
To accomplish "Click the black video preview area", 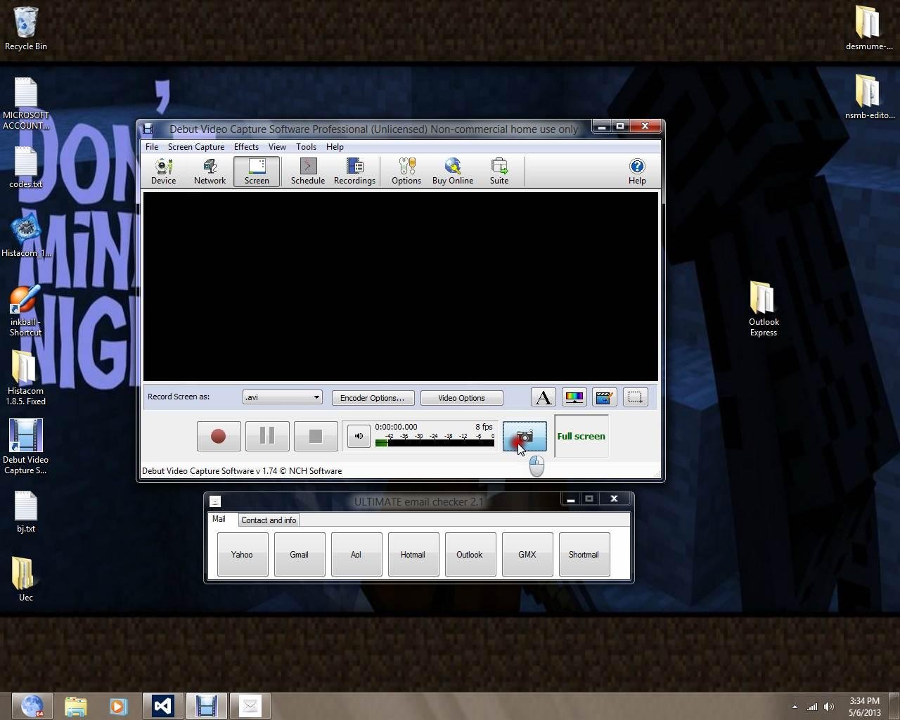I will click(x=401, y=287).
